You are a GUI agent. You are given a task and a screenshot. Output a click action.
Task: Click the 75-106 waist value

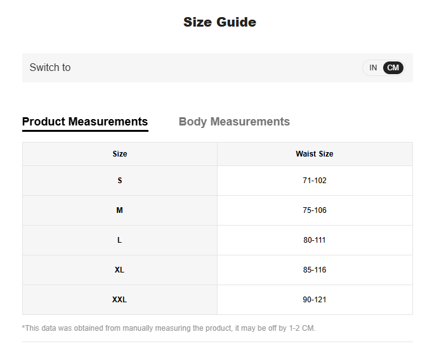[314, 210]
